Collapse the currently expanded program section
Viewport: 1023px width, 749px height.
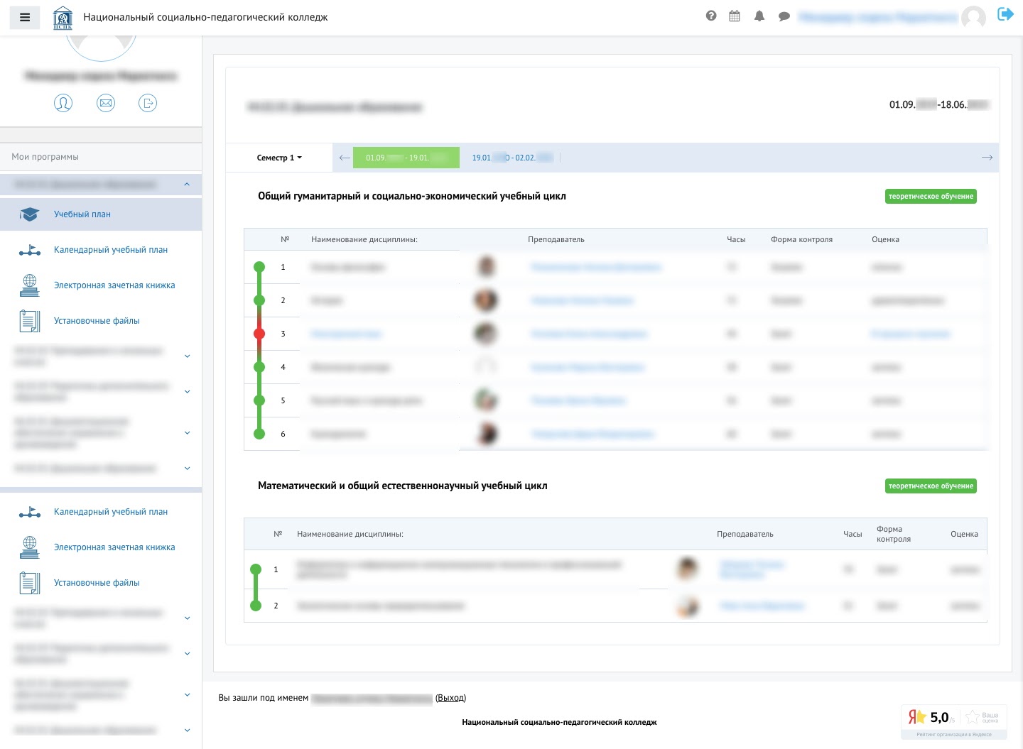click(187, 184)
